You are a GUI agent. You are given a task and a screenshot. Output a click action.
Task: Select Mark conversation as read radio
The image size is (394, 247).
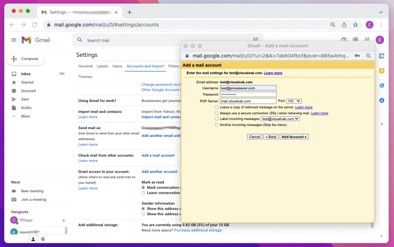coord(143,188)
